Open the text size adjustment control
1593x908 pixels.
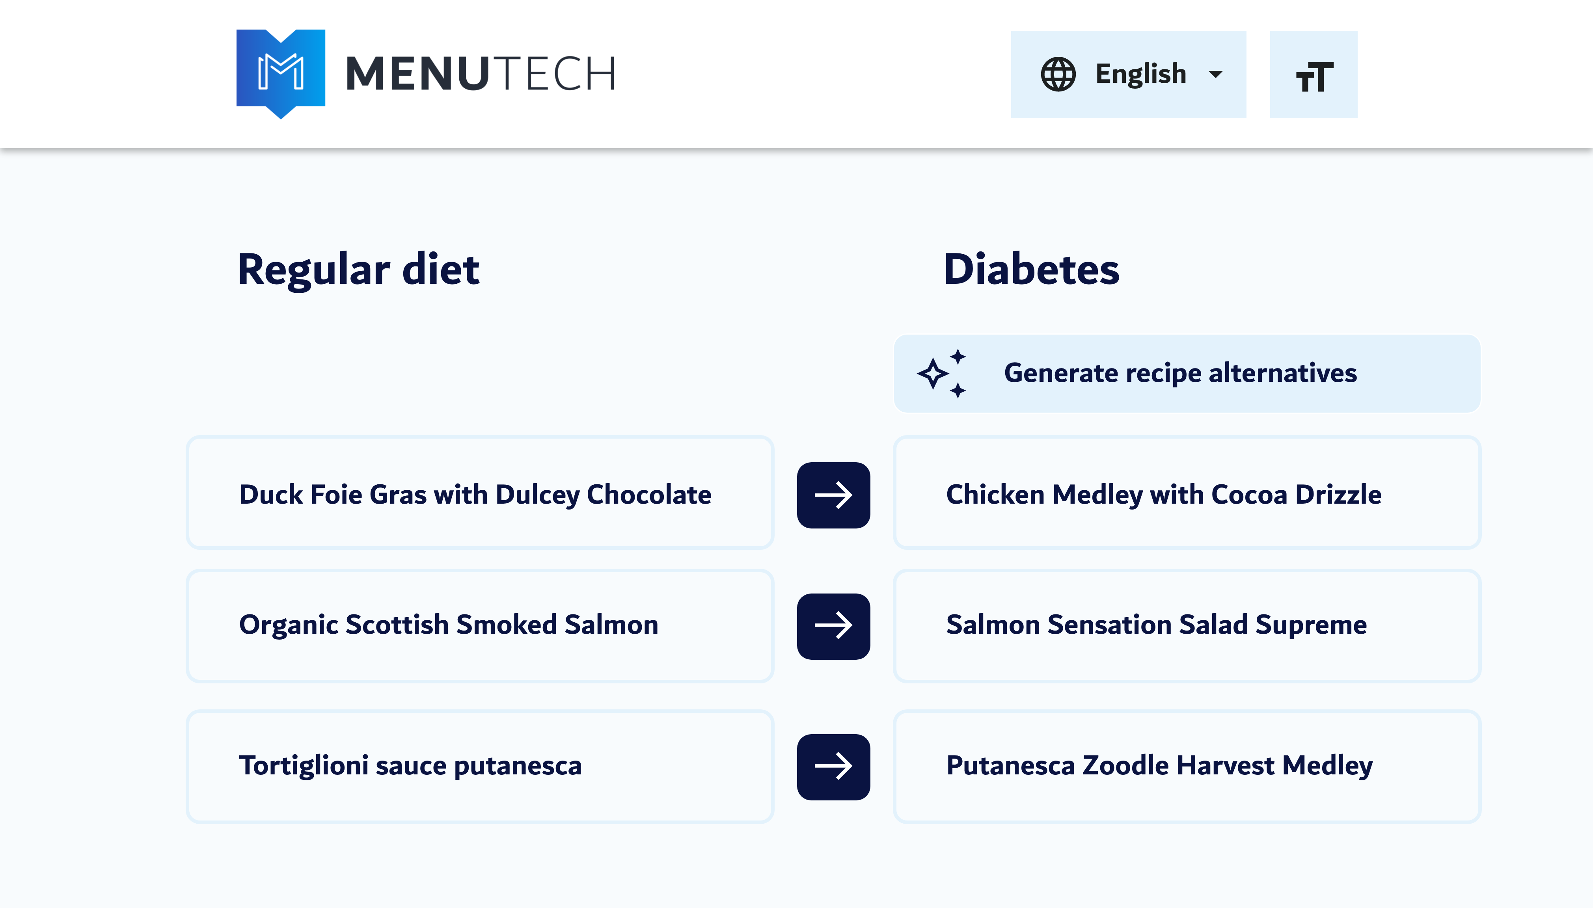[x=1314, y=73]
